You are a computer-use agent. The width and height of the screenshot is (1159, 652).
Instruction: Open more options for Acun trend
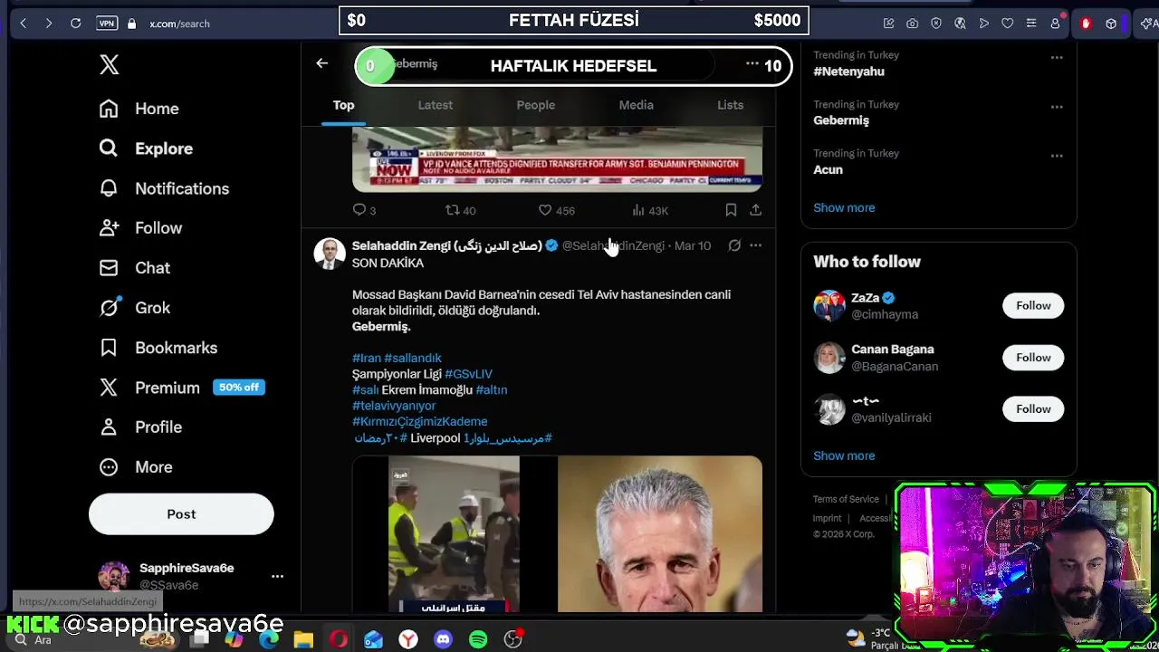point(1056,156)
